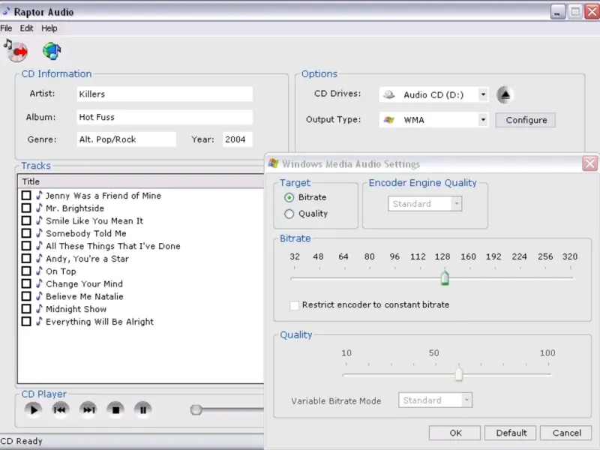600x450 pixels.
Task: Select the Bitrate target radio button
Action: pos(289,197)
